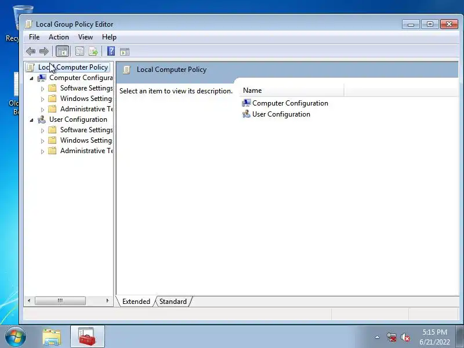
Task: Select Software Settings under User Configuration
Action: point(86,130)
